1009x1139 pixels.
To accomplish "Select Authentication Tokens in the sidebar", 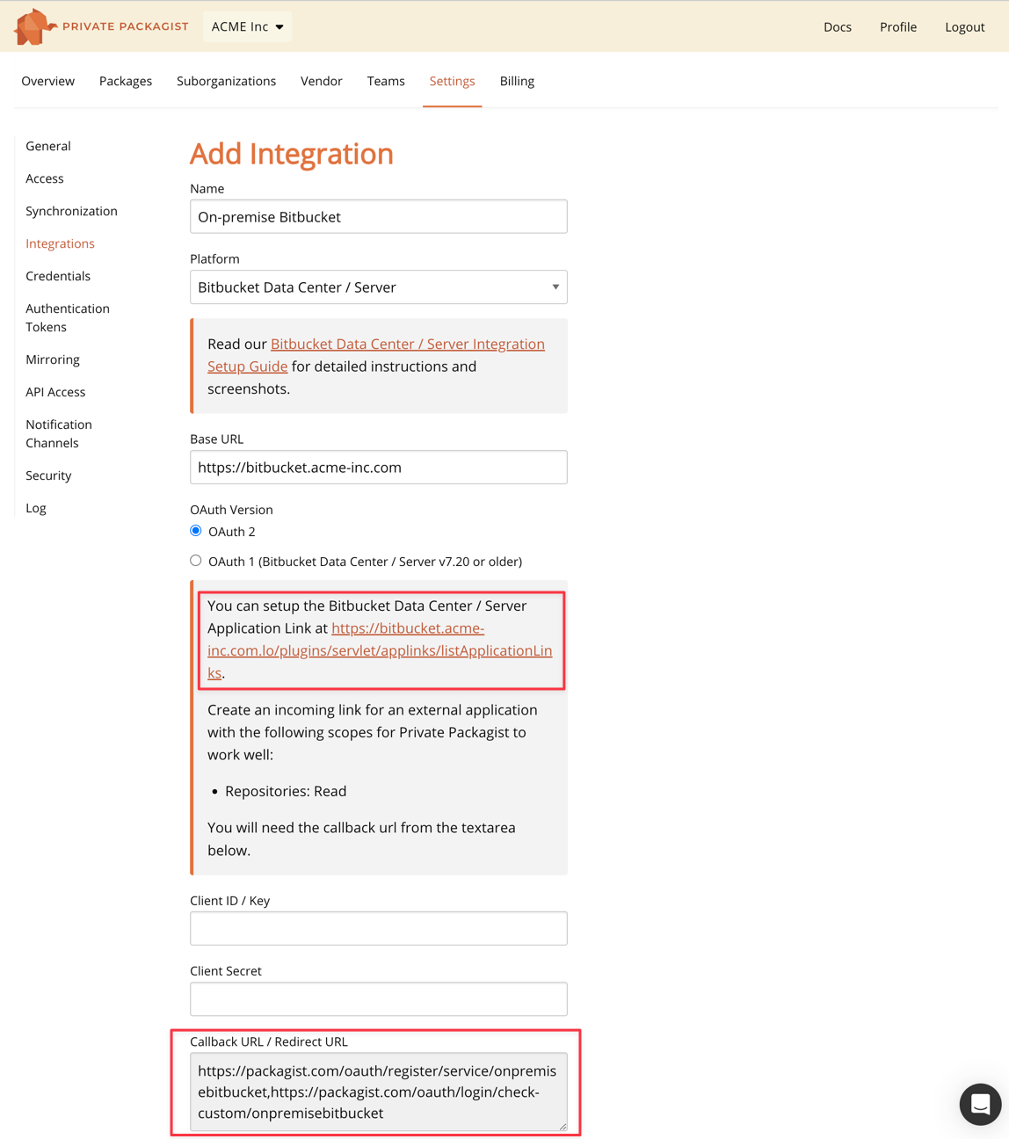I will click(68, 317).
